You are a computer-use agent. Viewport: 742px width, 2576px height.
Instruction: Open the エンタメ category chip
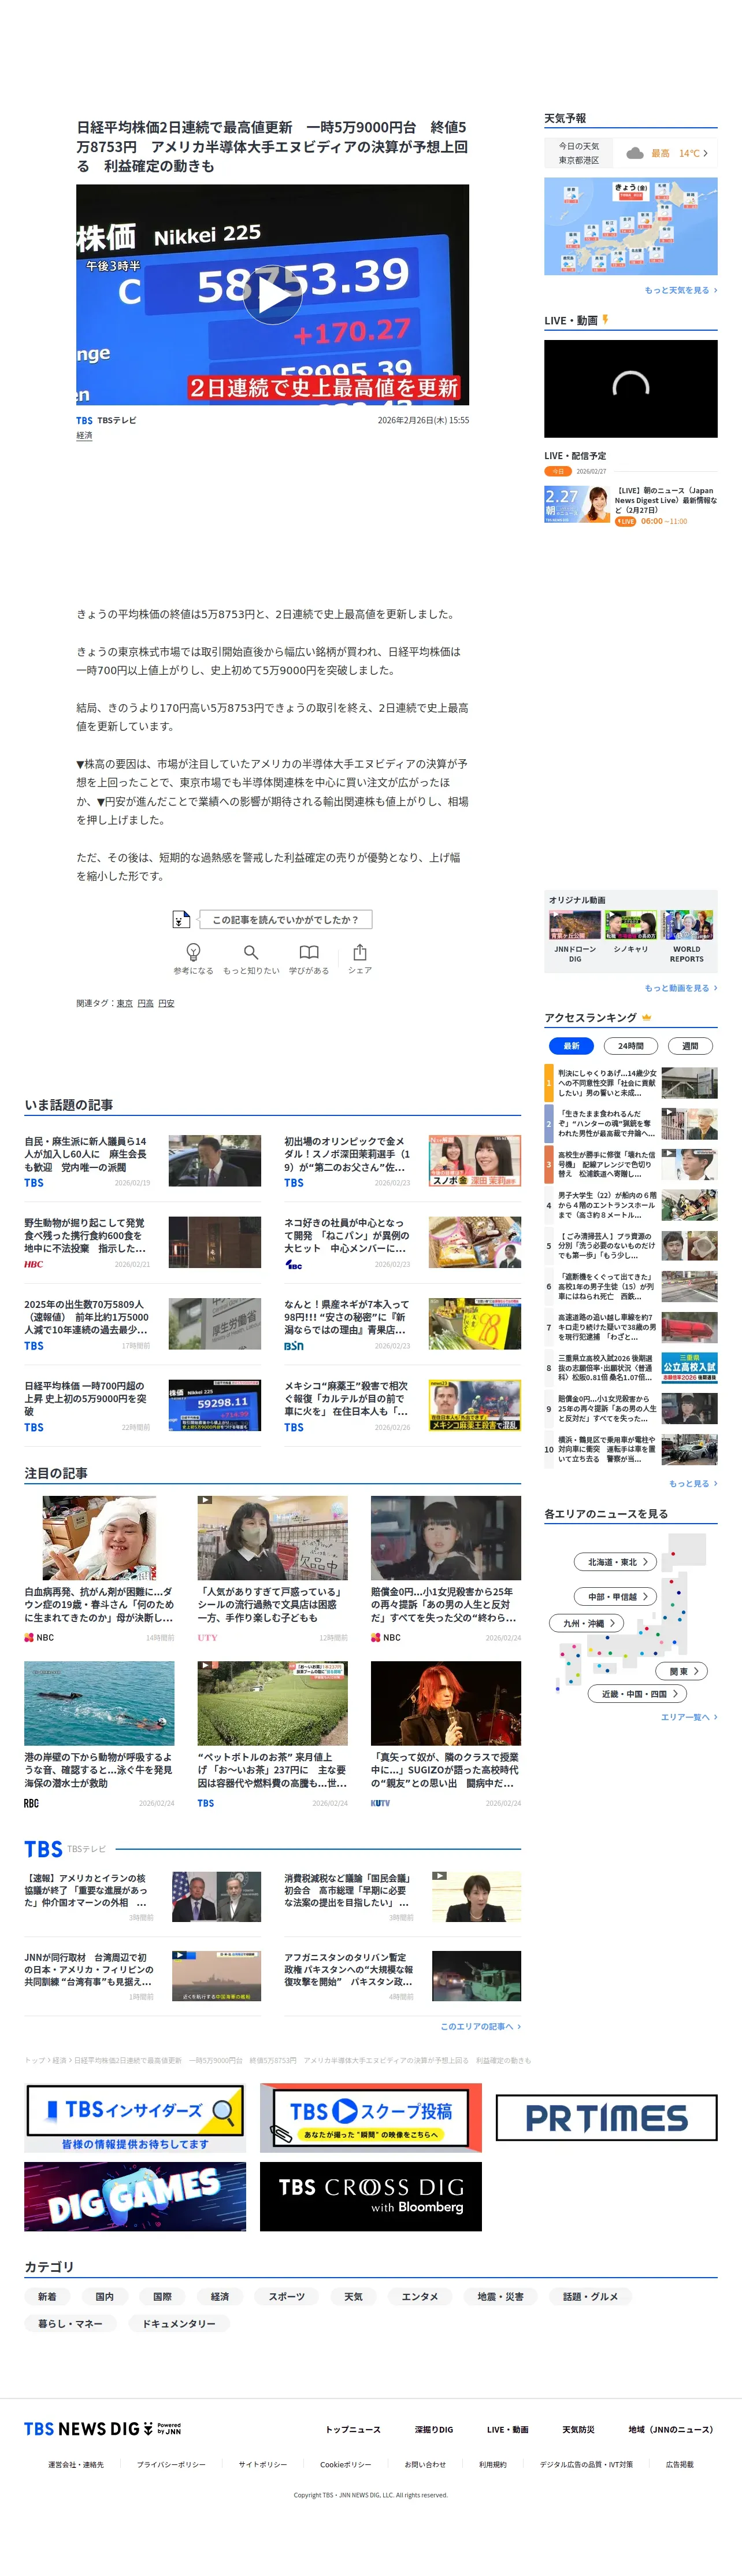click(x=420, y=2296)
